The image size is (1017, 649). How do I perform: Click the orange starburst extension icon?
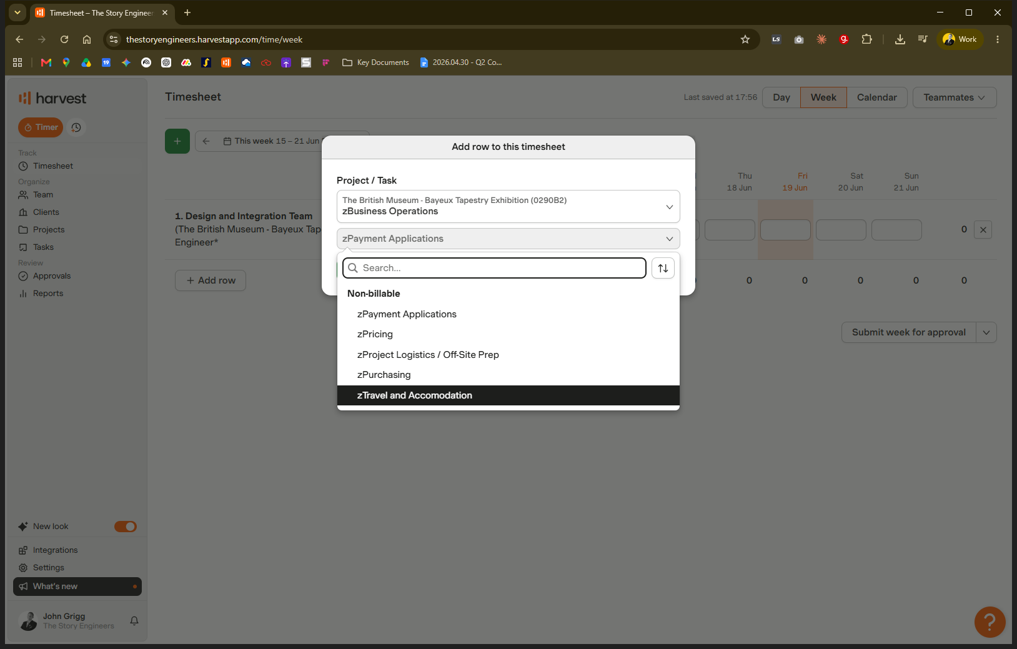tap(821, 39)
